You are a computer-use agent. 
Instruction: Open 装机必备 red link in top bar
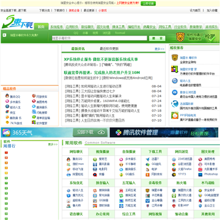74,10
